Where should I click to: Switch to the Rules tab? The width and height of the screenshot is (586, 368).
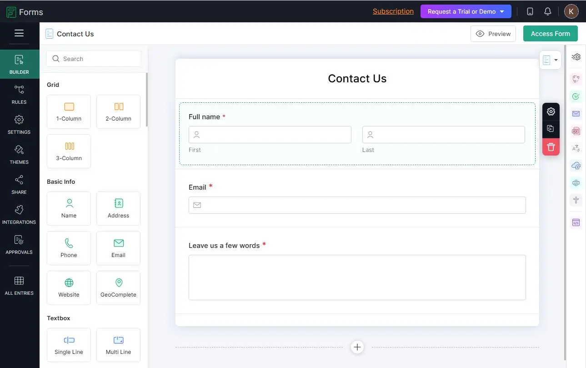pyautogui.click(x=19, y=94)
